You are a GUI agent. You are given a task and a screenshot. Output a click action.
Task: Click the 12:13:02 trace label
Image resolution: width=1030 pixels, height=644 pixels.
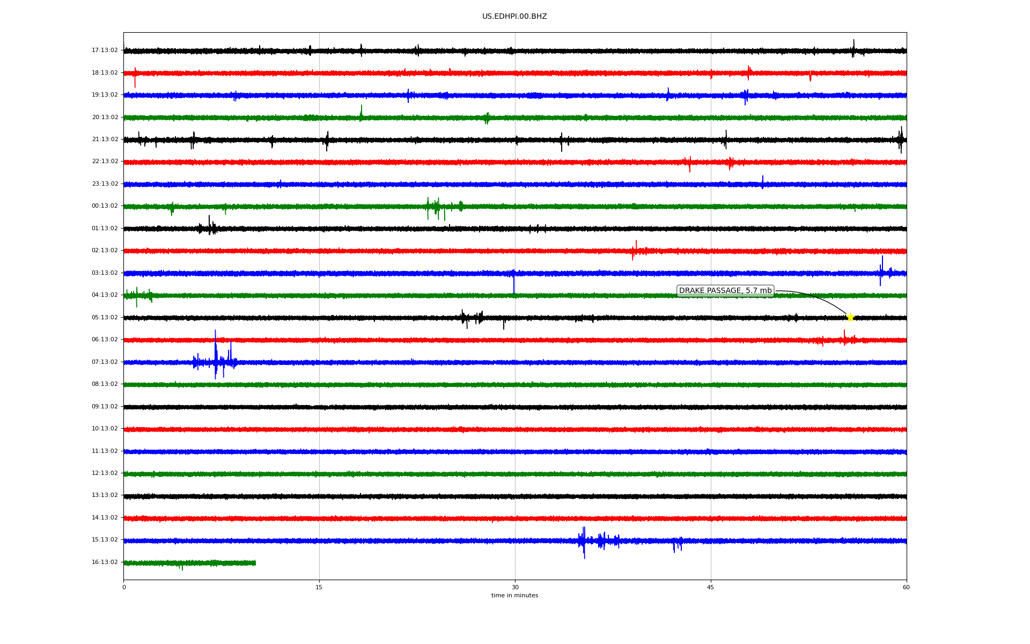pyautogui.click(x=105, y=473)
